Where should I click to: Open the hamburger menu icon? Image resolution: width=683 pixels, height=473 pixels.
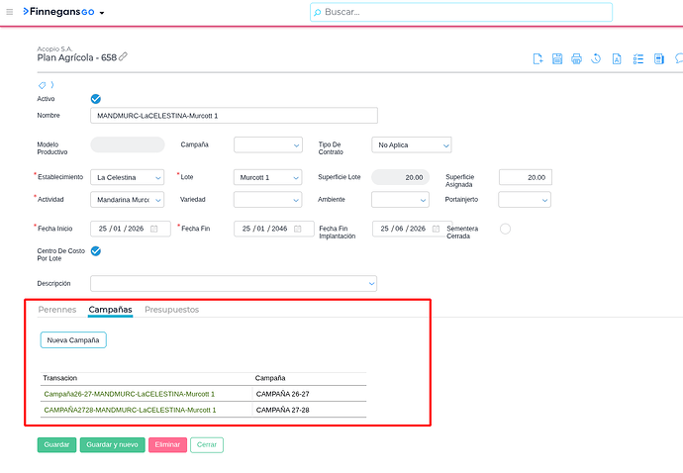point(10,12)
